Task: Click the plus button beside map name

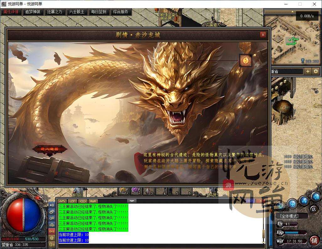Action: pyautogui.click(x=308, y=71)
